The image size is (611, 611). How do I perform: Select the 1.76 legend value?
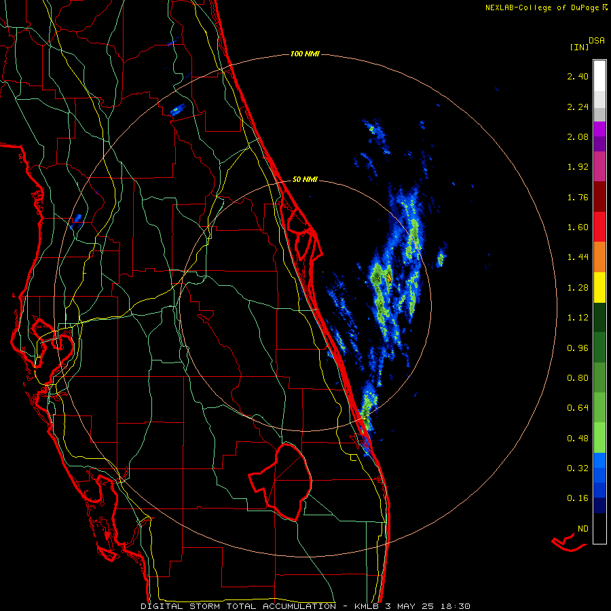tap(578, 197)
